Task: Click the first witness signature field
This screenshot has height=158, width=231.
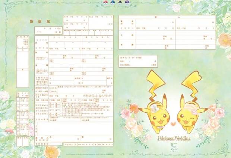Action: [x=155, y=22]
